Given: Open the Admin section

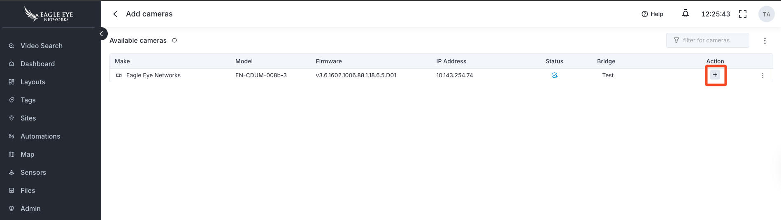Looking at the screenshot, I should [30, 208].
